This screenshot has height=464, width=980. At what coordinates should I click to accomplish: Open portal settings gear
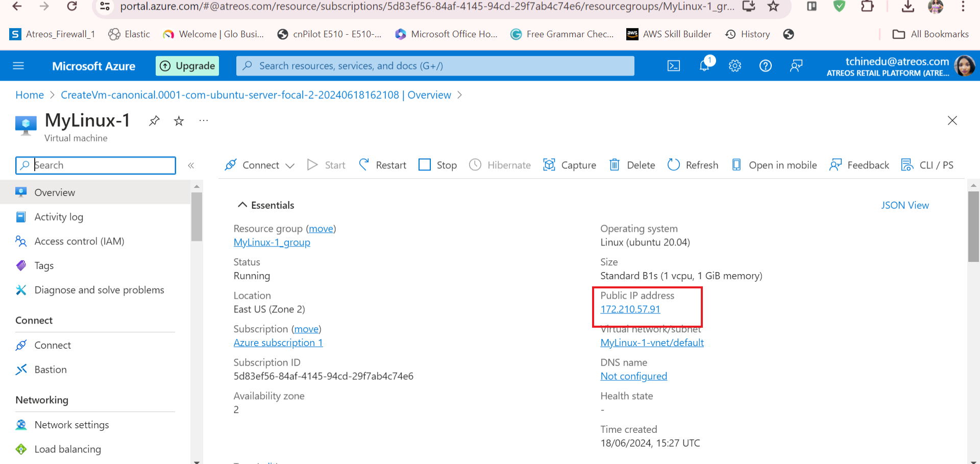point(735,66)
